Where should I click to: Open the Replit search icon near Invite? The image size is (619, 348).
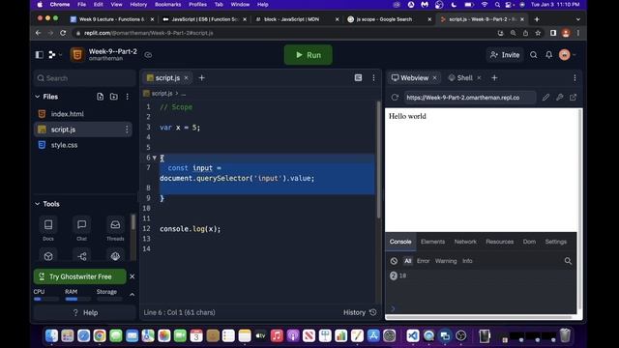pos(533,55)
